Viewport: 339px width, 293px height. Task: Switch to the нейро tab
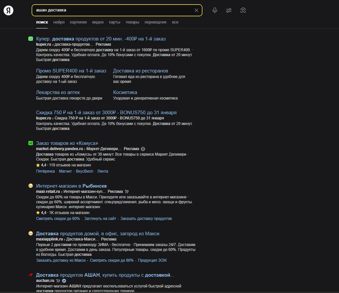click(x=59, y=22)
